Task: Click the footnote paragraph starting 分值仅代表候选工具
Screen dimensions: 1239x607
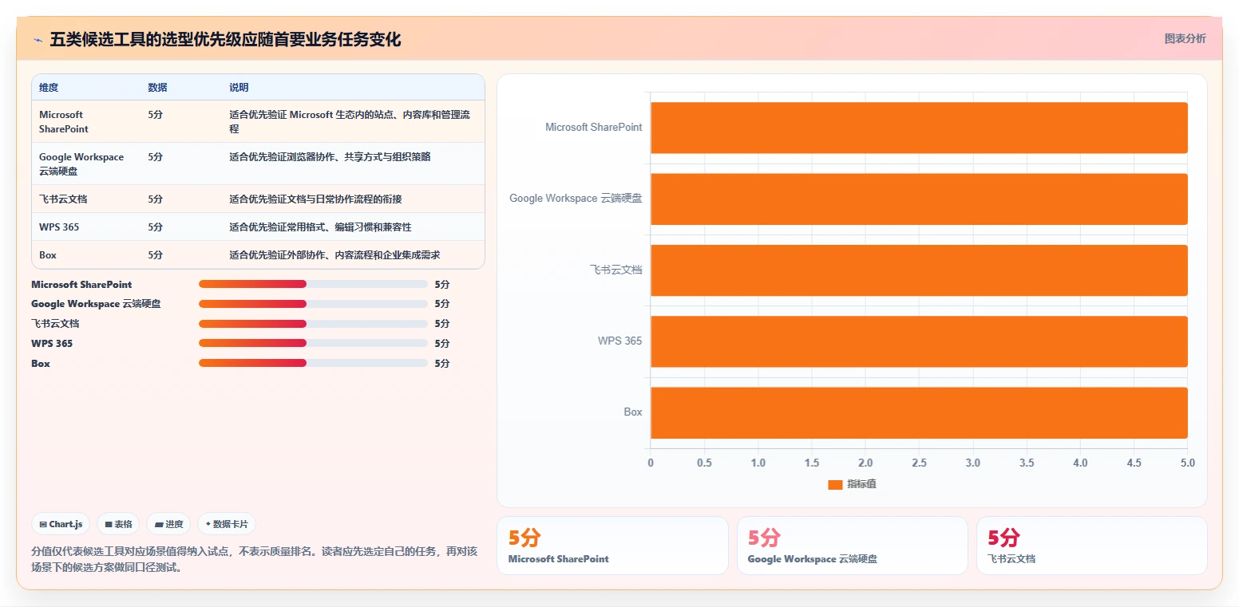Action: point(254,559)
